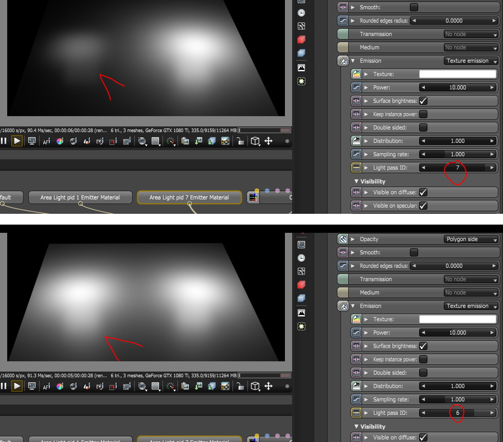The image size is (503, 442).
Task: Enable Keep instance power in the upper panel
Action: (x=423, y=114)
